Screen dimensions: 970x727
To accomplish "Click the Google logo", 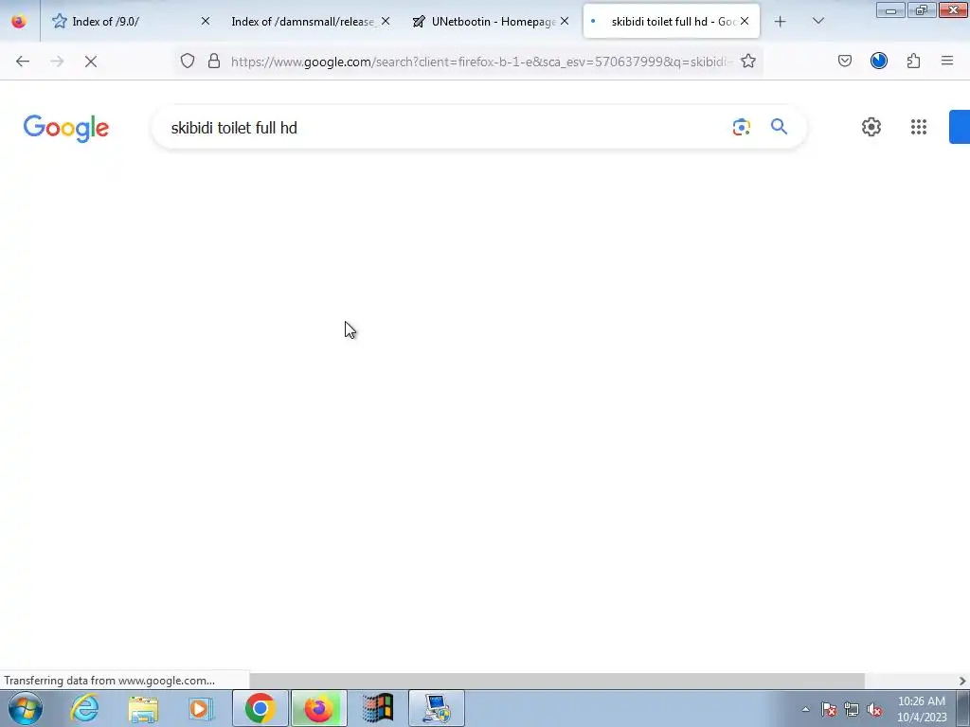I will click(66, 128).
